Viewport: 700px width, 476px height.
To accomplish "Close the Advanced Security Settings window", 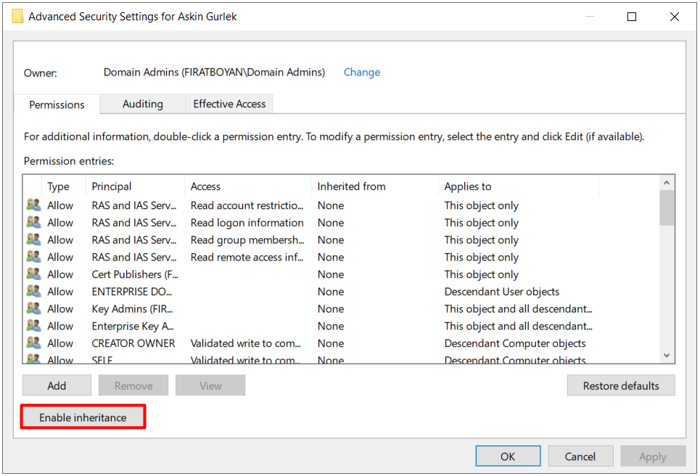I will [675, 17].
